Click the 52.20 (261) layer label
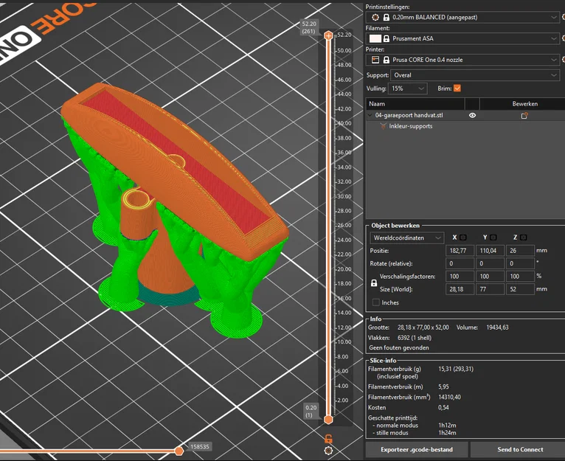 [309, 27]
